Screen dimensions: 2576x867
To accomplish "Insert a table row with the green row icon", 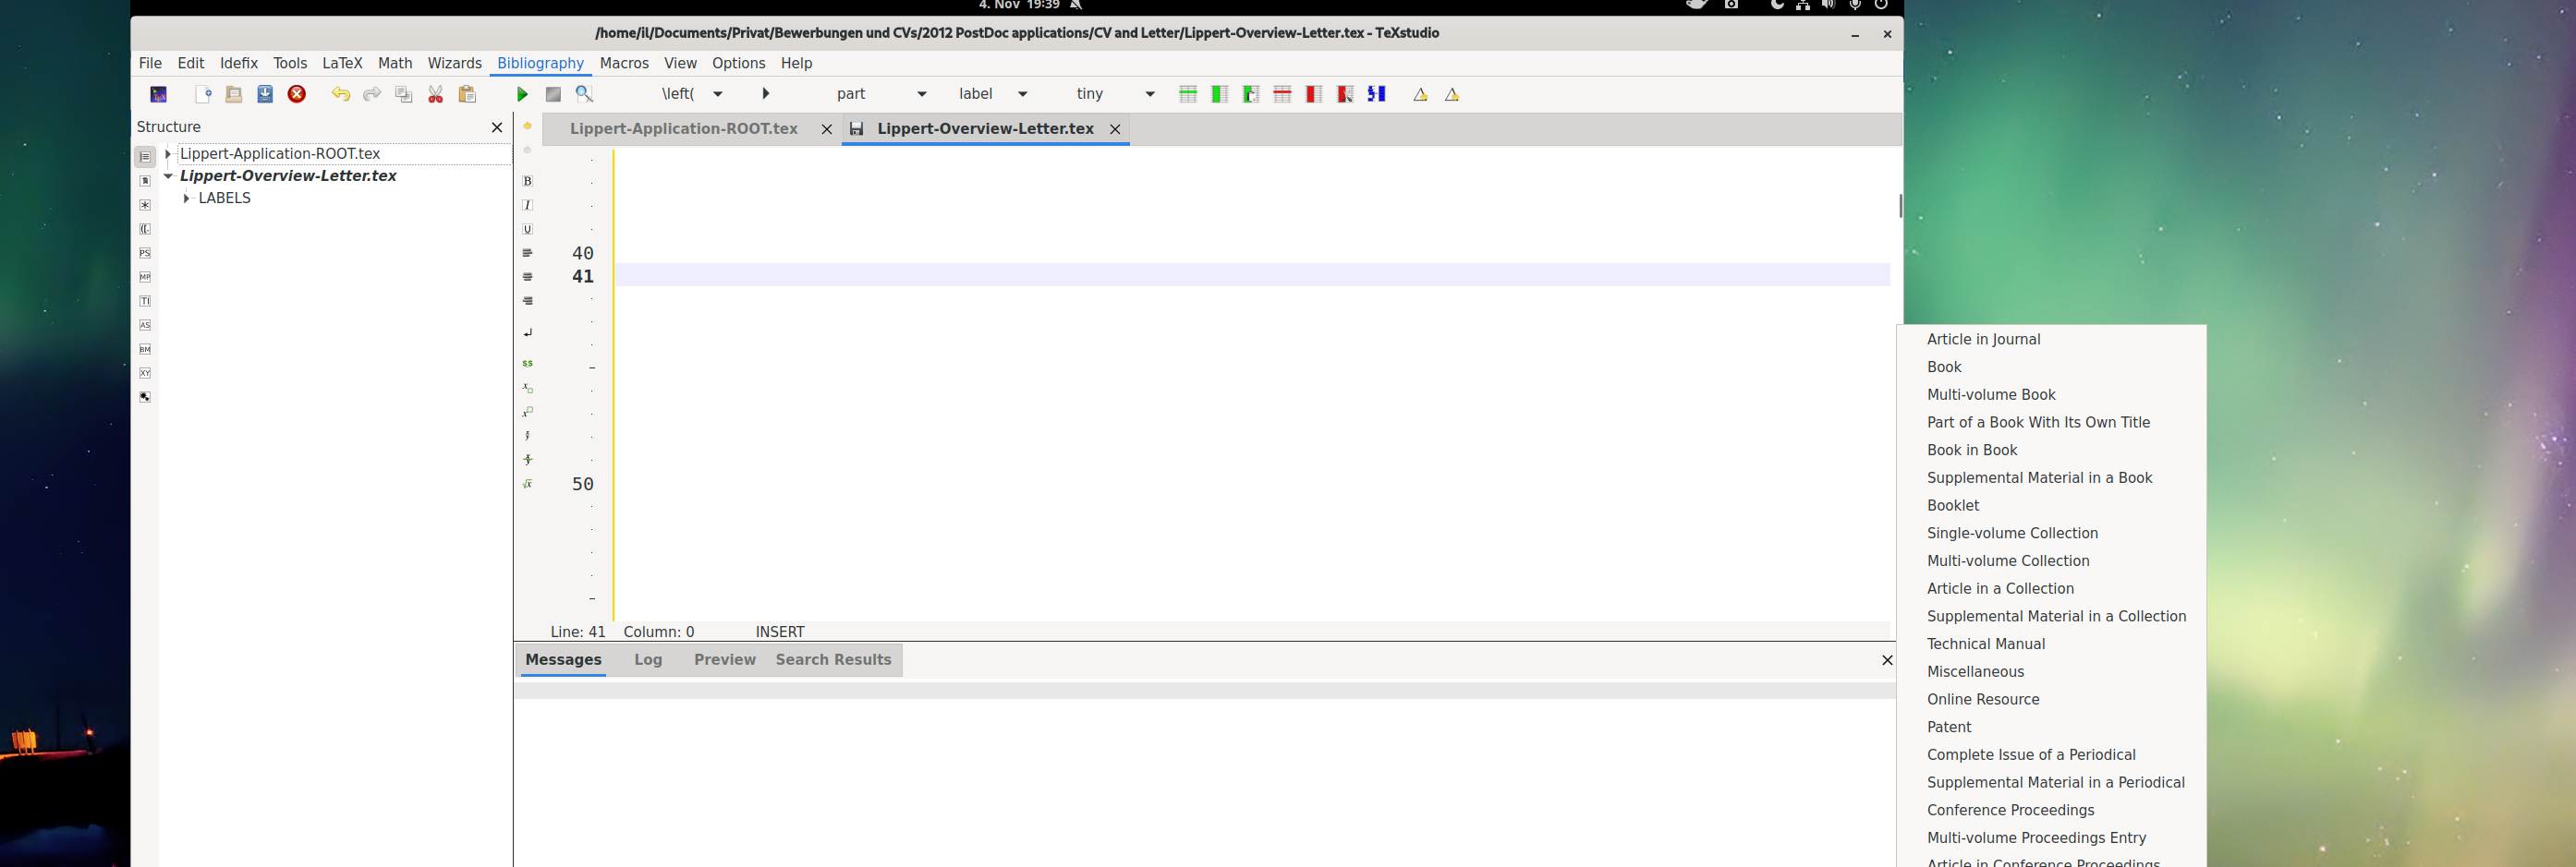I will click(1188, 94).
